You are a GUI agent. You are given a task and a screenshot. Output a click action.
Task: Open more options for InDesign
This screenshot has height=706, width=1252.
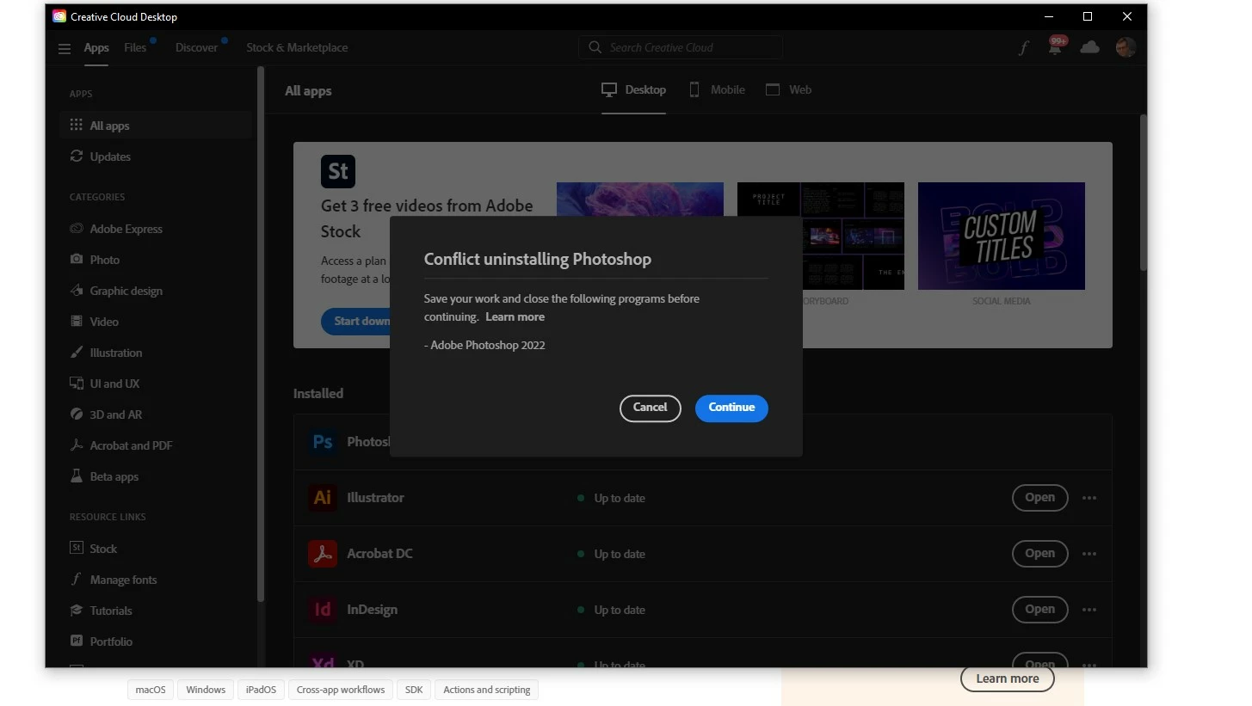1089,610
